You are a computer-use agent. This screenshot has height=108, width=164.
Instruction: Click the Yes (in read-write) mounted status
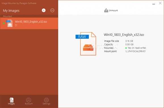136,48
